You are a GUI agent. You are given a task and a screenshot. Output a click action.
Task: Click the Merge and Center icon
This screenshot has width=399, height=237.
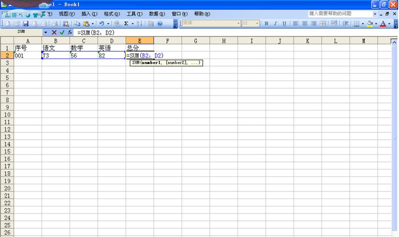tap(323, 23)
